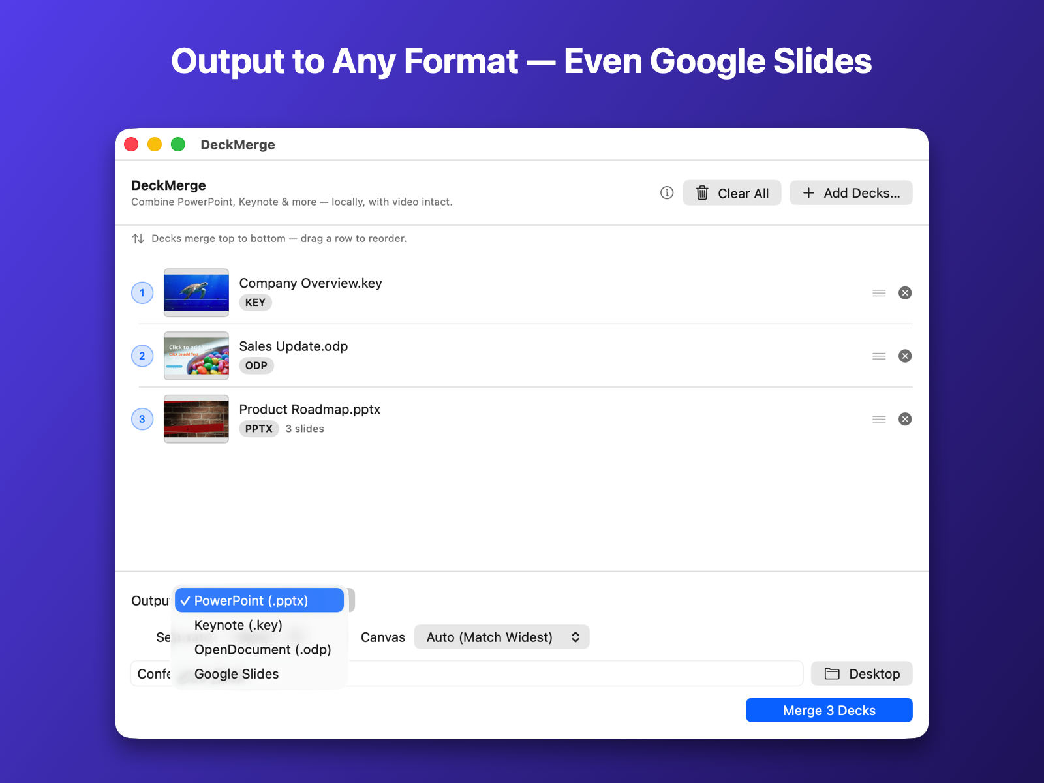Screen dimensions: 1044x783
Task: Click the folder icon in the Desktop button
Action: coord(832,673)
